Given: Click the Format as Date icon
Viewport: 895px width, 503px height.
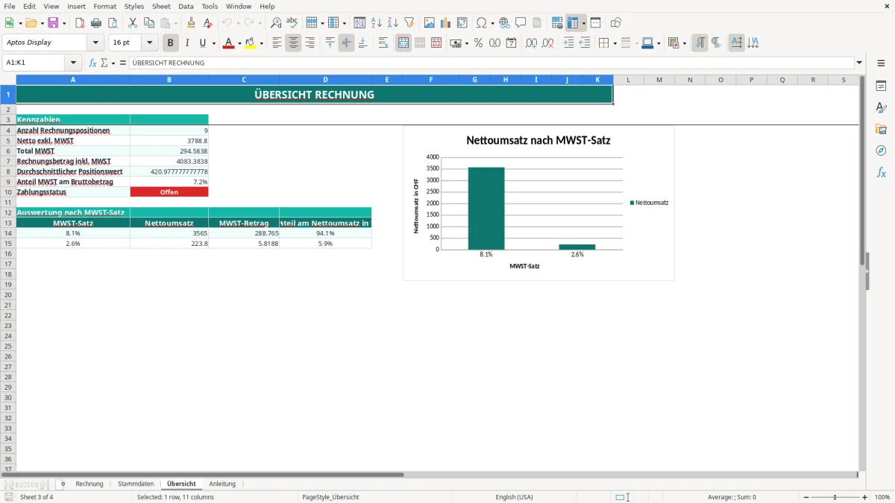Looking at the screenshot, I should pos(511,43).
